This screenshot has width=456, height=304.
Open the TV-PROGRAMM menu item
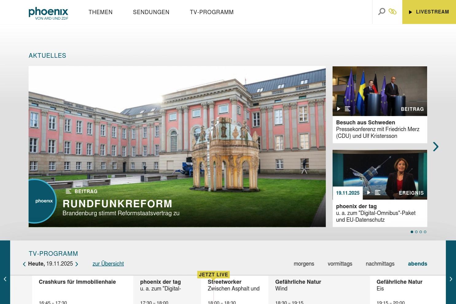212,12
